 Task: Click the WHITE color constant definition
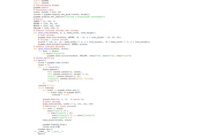click(45, 26)
